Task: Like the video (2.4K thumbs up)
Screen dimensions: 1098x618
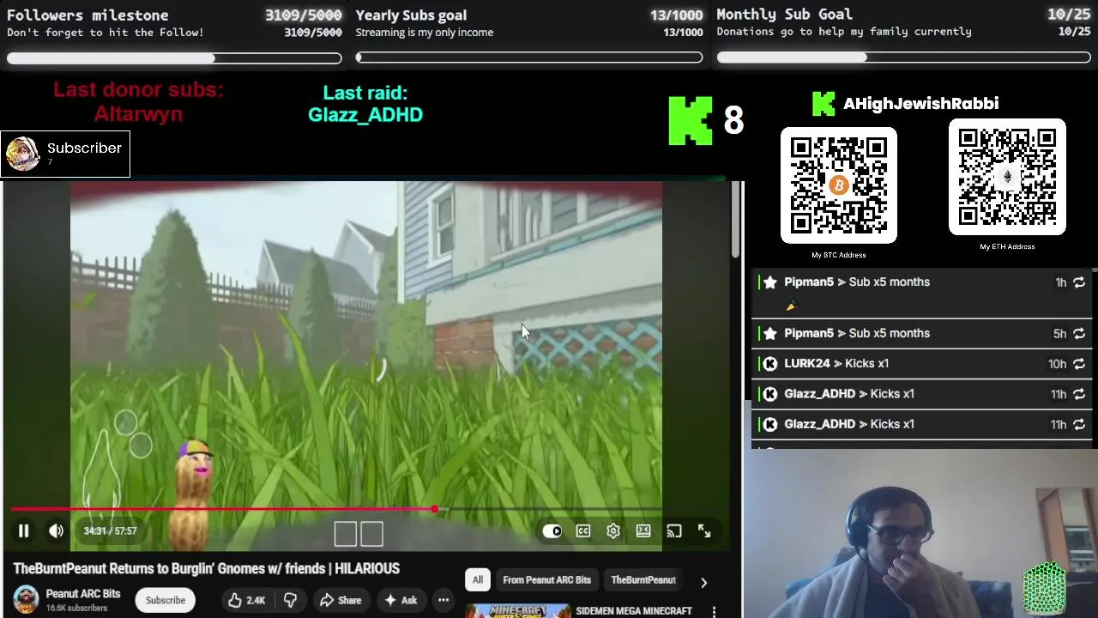Action: (246, 600)
